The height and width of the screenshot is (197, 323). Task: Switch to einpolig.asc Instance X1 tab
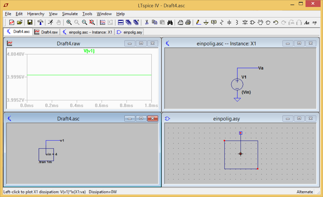87,32
